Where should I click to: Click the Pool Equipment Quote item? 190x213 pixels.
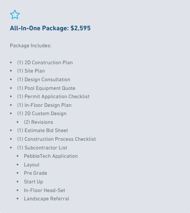(46, 88)
